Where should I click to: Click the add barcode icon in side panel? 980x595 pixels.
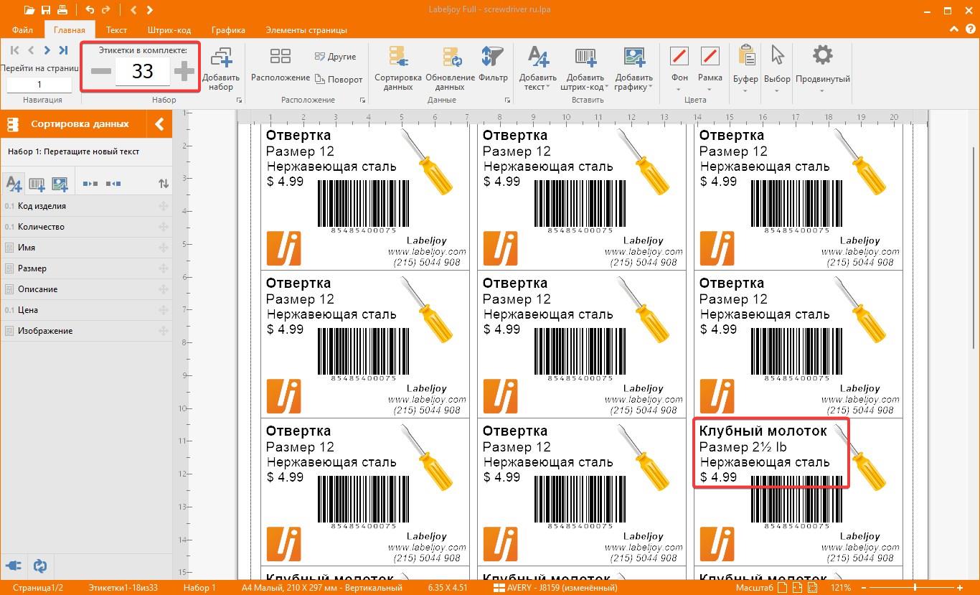point(37,184)
